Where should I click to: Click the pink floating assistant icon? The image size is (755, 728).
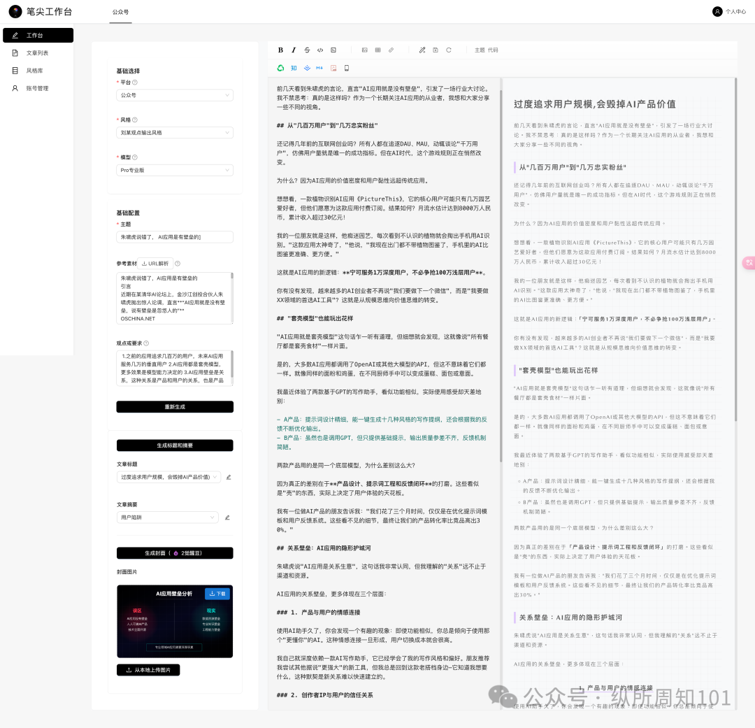(x=749, y=262)
